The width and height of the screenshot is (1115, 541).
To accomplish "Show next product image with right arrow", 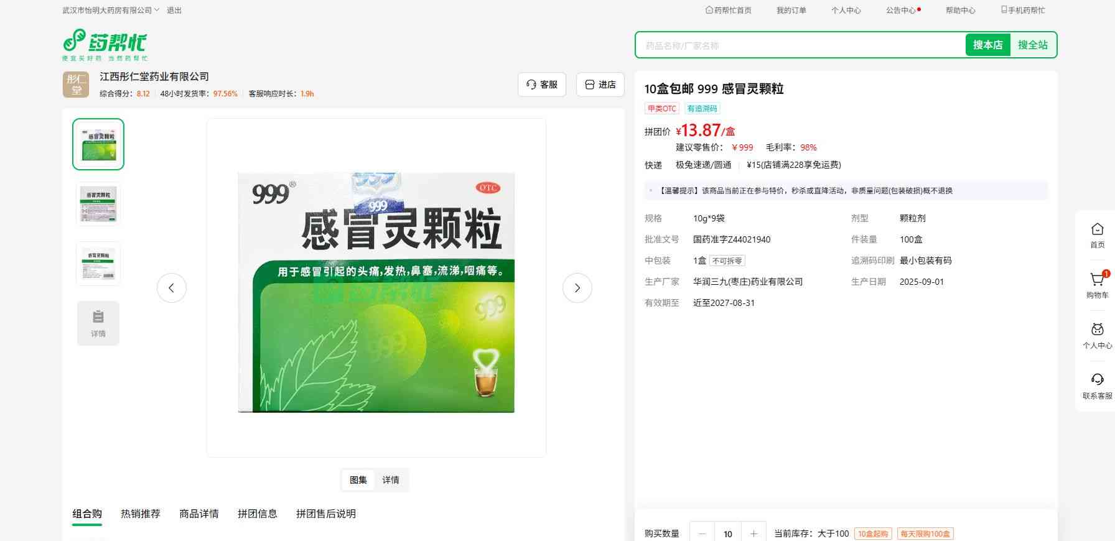I will pyautogui.click(x=577, y=288).
